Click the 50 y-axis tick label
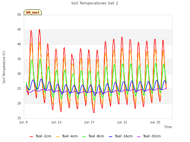Image resolution: width=190 pixels, height=142 pixels. pos(19,15)
